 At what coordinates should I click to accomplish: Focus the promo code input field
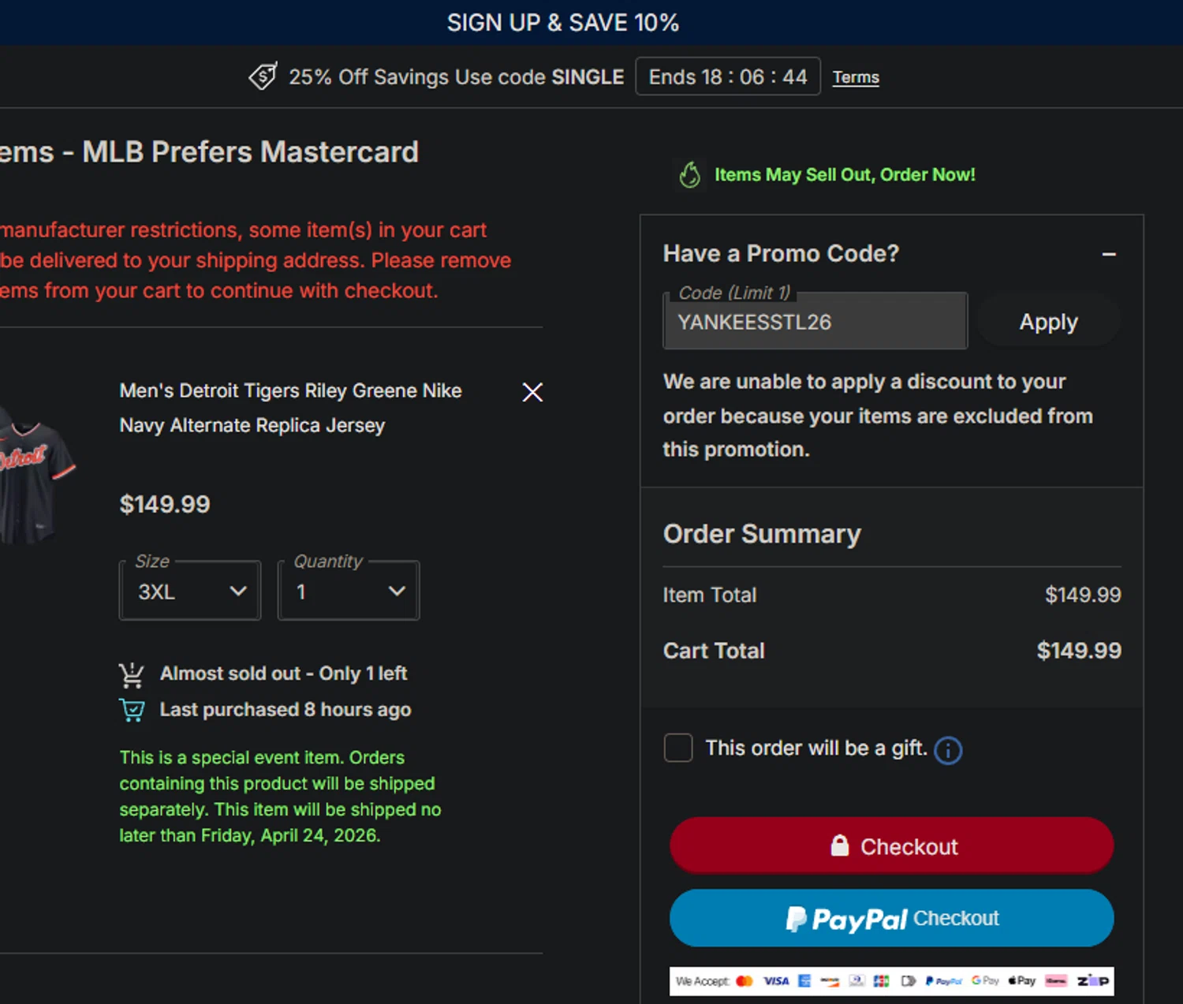click(815, 321)
